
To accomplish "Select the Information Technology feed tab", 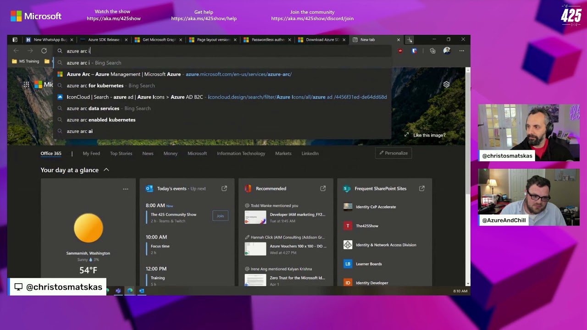I will pos(241,154).
